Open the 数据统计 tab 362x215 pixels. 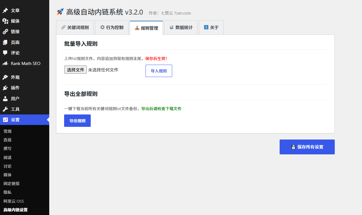click(x=181, y=28)
